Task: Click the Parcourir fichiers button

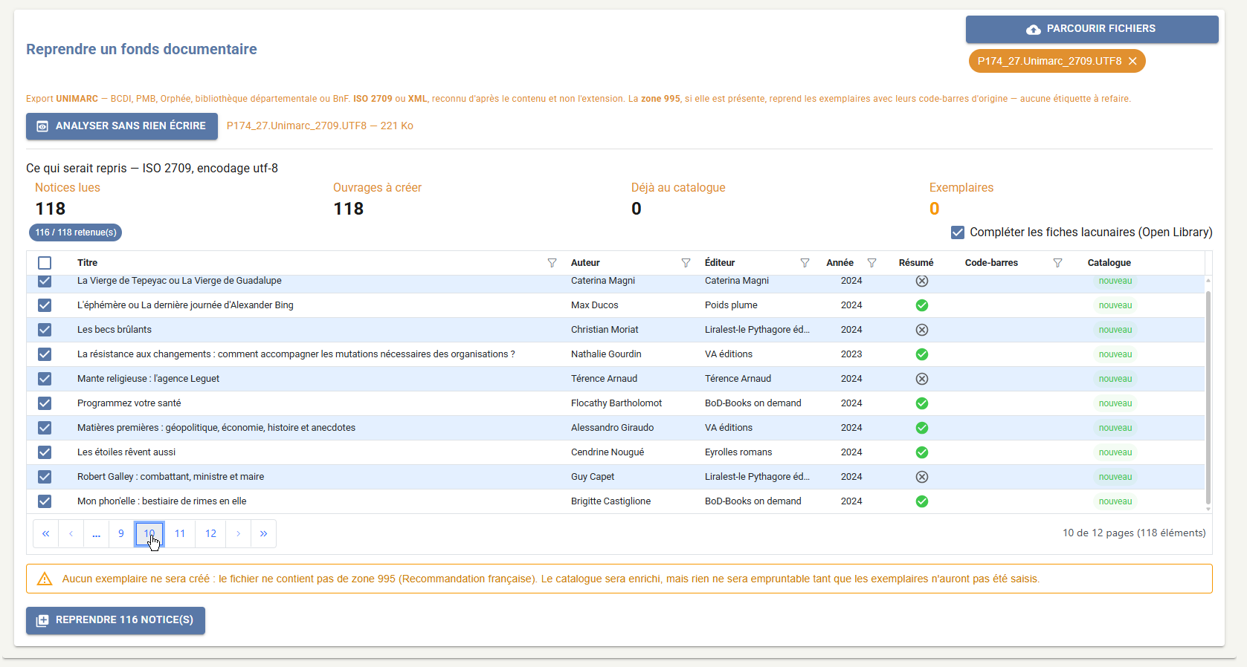Action: (1092, 29)
